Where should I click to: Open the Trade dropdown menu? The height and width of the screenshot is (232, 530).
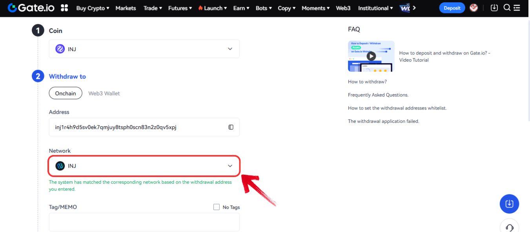tap(152, 8)
